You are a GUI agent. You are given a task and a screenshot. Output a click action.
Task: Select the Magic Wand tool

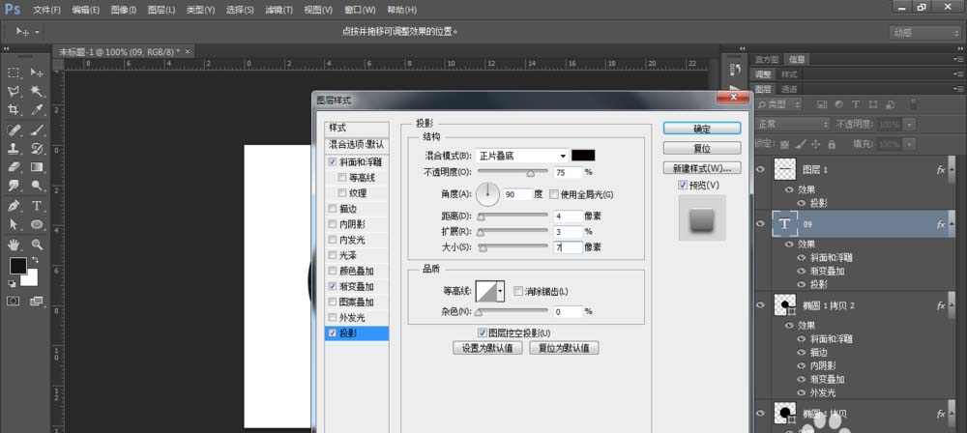[37, 91]
